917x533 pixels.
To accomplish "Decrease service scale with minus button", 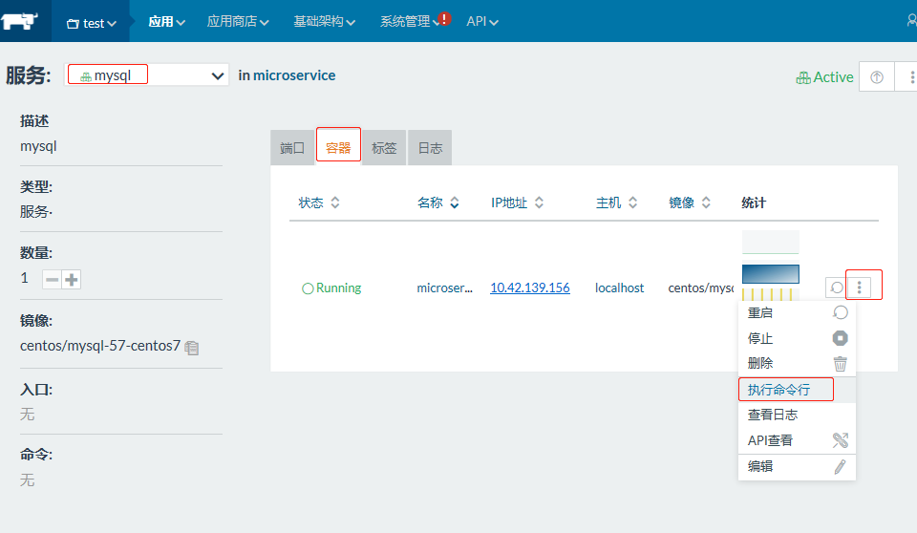I will click(52, 280).
